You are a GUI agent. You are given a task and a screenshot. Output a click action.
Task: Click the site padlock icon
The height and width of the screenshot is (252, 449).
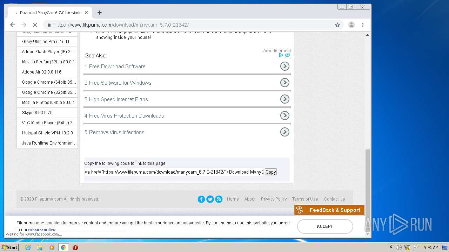coord(49,25)
